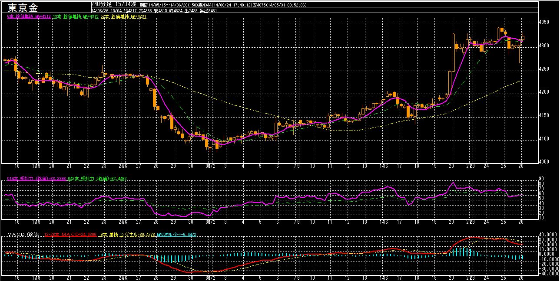
Task: Click the -40.0000 label on the MACD axis
Action: (x=549, y=274)
